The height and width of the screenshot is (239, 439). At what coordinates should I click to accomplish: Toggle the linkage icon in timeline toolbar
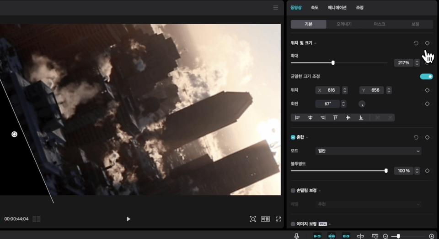click(346, 236)
